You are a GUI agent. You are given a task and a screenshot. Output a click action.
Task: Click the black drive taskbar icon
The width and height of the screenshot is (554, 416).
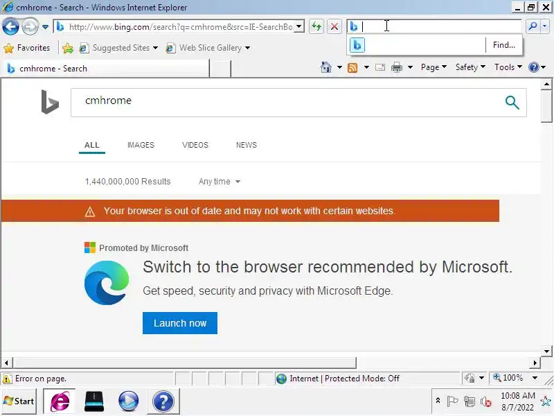[x=93, y=401]
